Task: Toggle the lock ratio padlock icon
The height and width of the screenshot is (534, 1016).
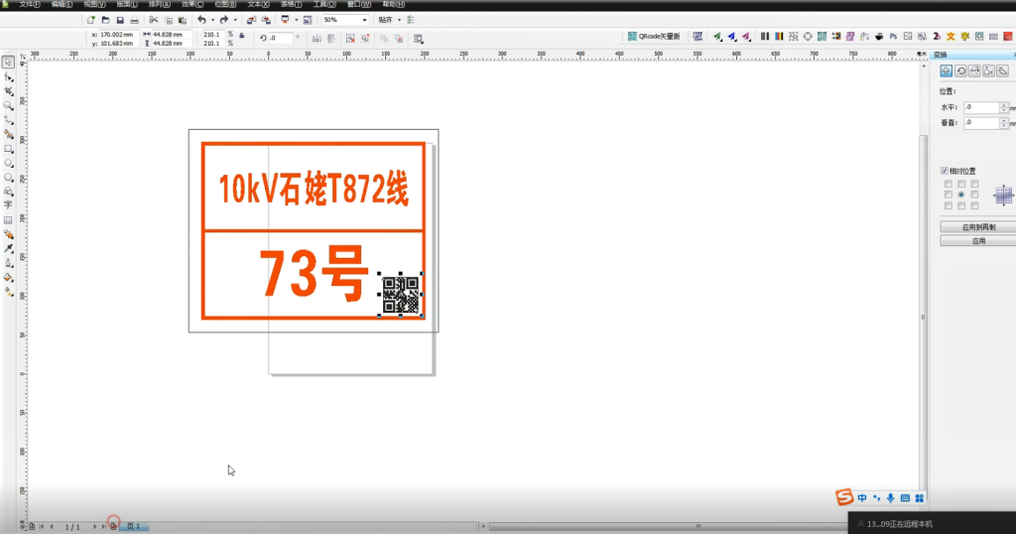Action: pos(241,35)
